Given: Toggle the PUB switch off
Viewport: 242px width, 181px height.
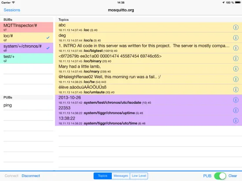Looking at the screenshot, I should 220,176.
